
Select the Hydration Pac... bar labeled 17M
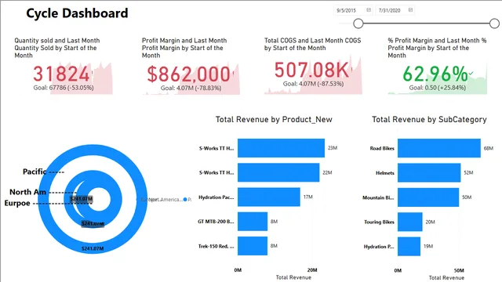(269, 197)
